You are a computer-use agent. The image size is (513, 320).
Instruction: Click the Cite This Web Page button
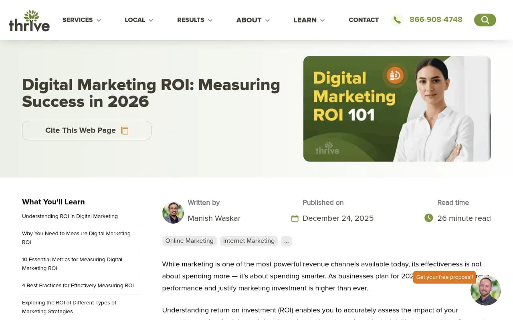pyautogui.click(x=87, y=131)
